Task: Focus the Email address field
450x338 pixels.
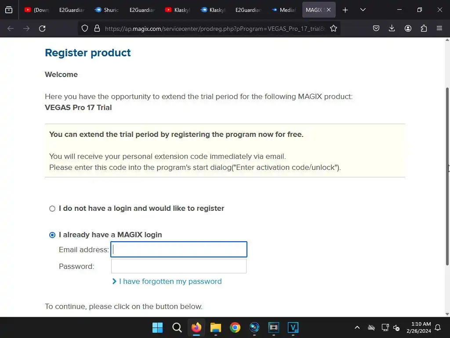Action: (x=179, y=249)
